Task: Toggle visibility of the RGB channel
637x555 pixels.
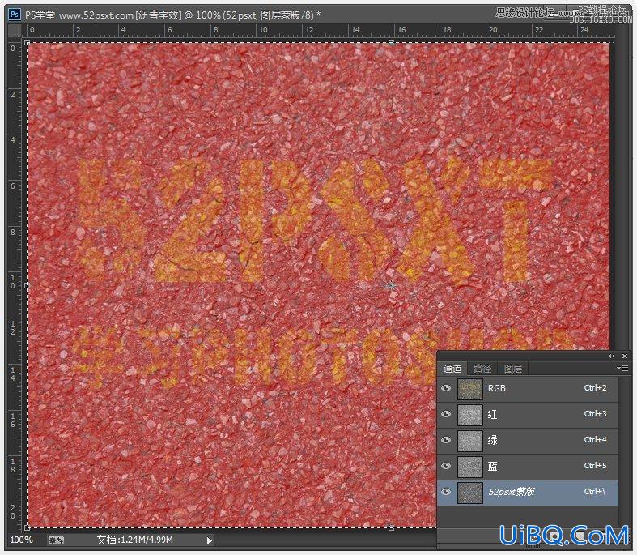Action: click(x=446, y=388)
